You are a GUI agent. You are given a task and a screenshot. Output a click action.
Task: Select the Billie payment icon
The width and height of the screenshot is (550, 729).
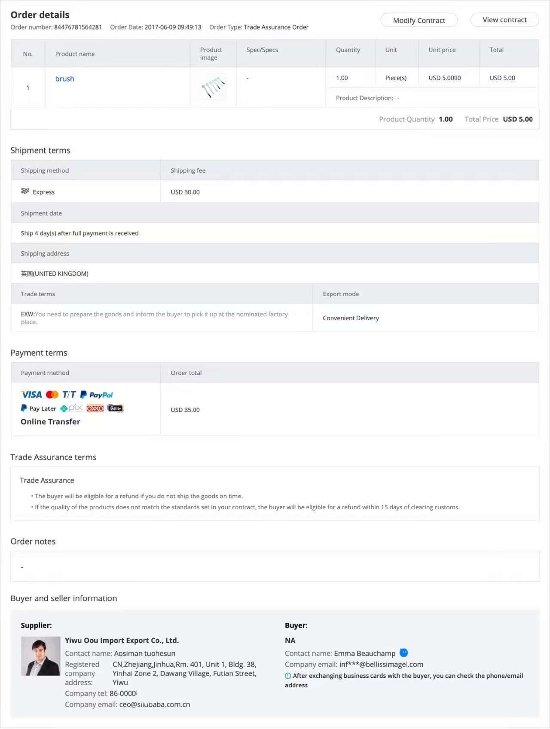click(x=115, y=408)
